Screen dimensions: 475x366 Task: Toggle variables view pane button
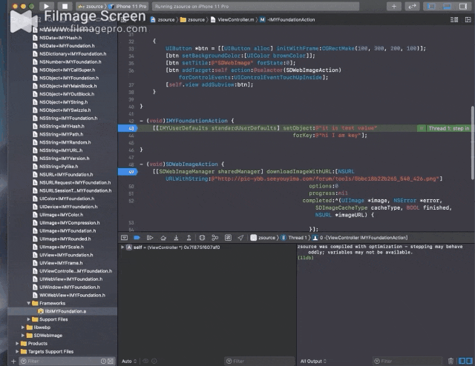click(x=462, y=361)
